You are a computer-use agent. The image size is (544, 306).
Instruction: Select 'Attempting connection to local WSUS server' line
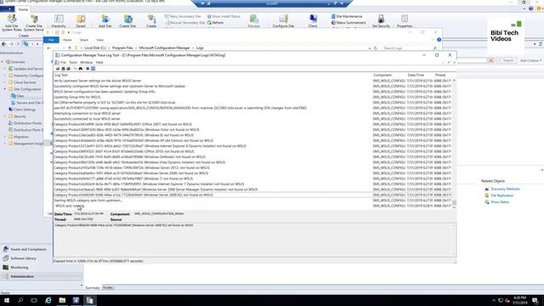[x=87, y=113]
